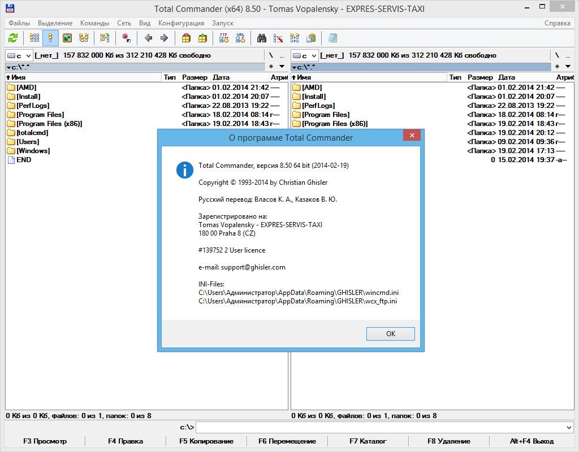Open the Сеть menu
Viewport: 579px width, 452px height.
click(124, 23)
